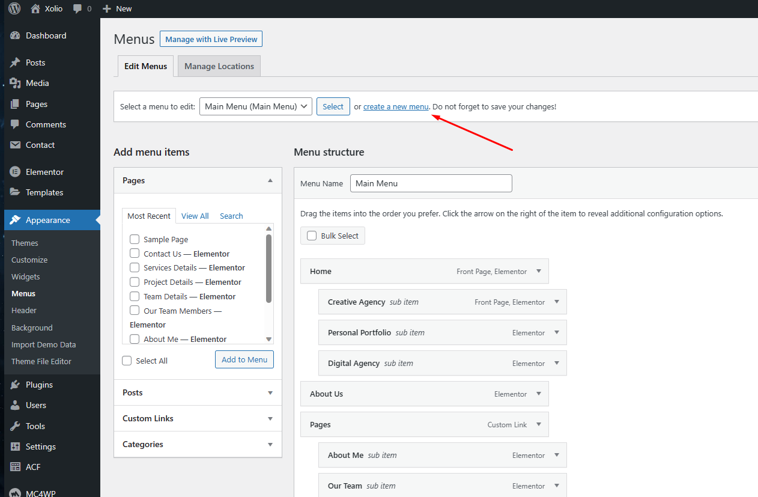The height and width of the screenshot is (497, 758).
Task: Click the pages list scrollbar
Action: tap(268, 267)
